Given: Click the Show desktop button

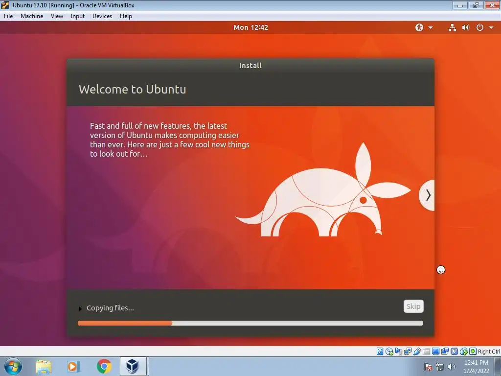Looking at the screenshot, I should point(497,366).
